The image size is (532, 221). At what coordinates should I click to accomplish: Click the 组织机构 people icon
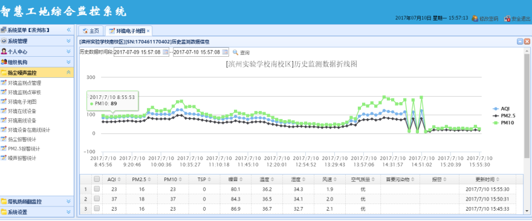4,62
